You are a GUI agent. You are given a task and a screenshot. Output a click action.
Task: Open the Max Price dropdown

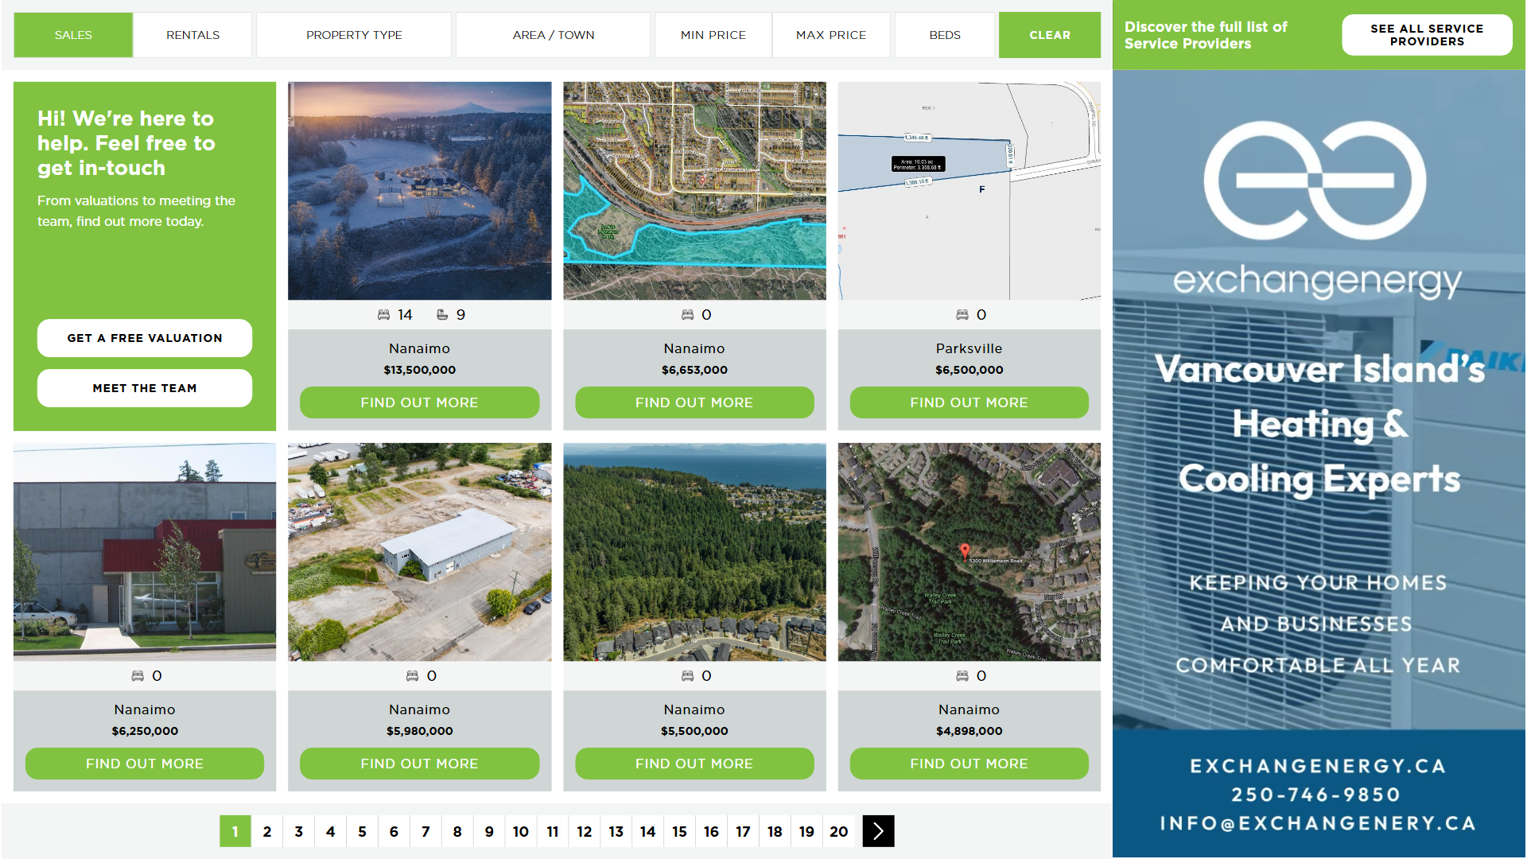pyautogui.click(x=830, y=35)
